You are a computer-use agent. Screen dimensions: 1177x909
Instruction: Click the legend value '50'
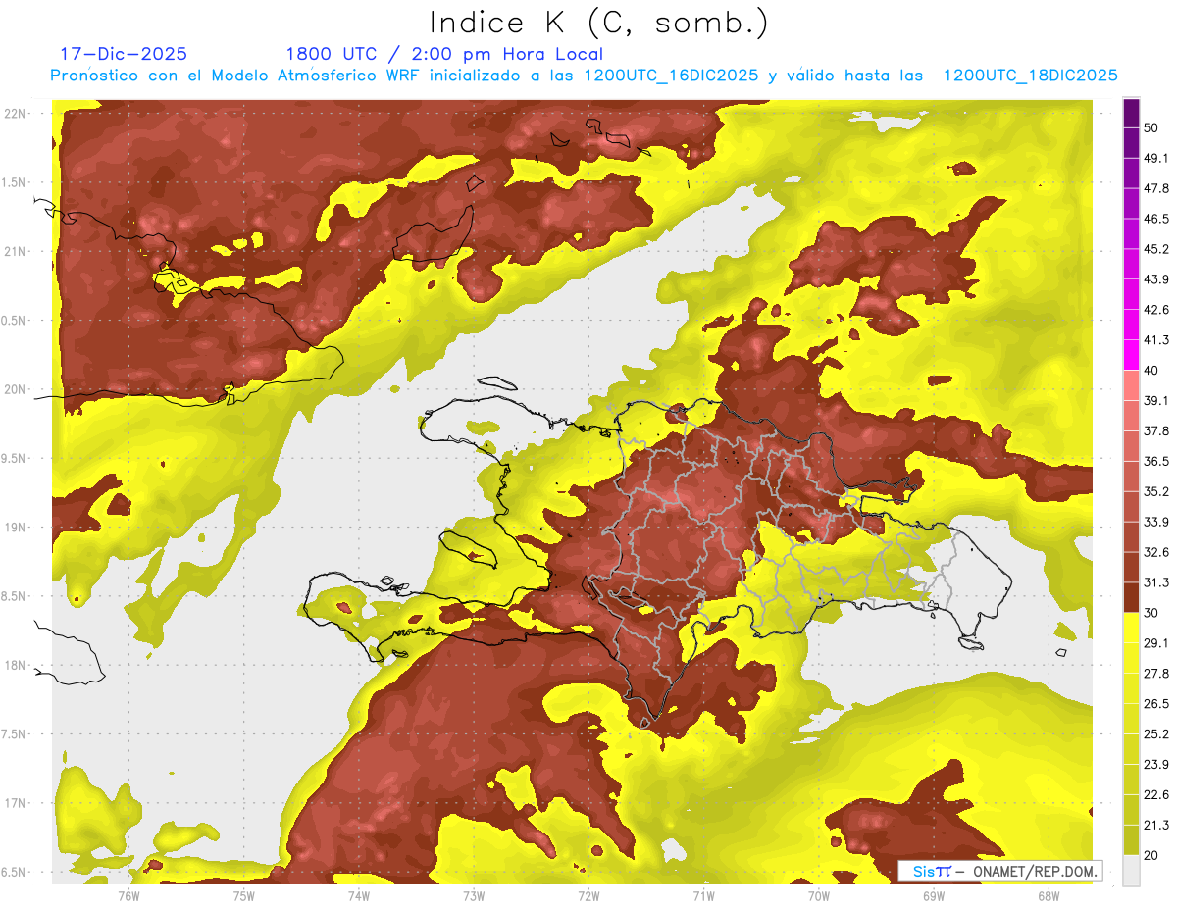pos(1151,127)
